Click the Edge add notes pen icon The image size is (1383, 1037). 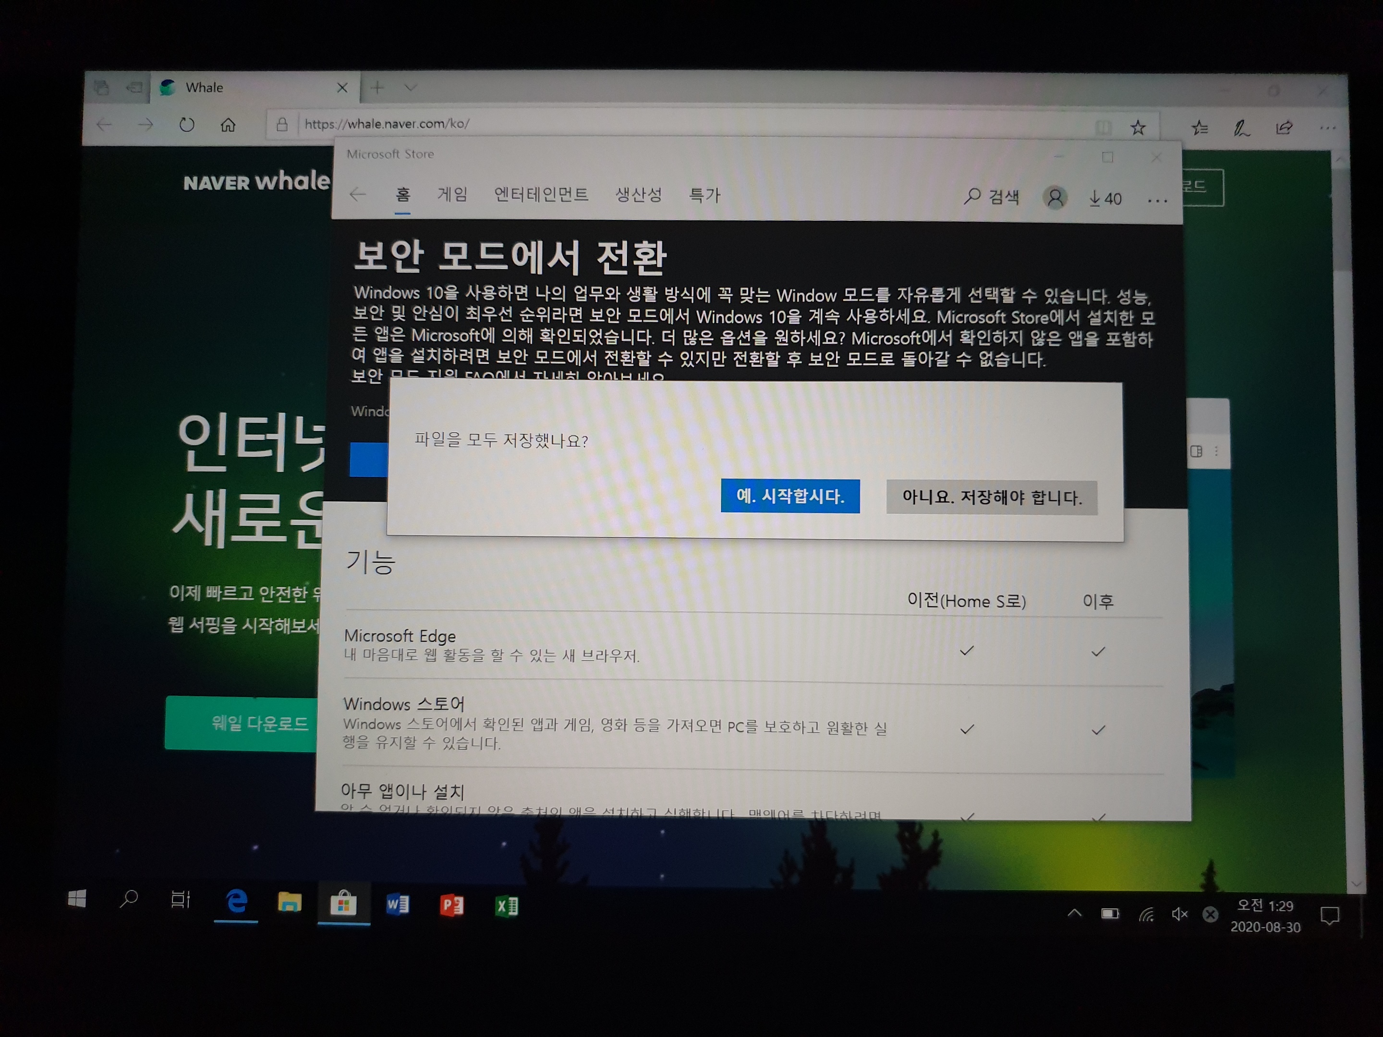[x=1241, y=129]
